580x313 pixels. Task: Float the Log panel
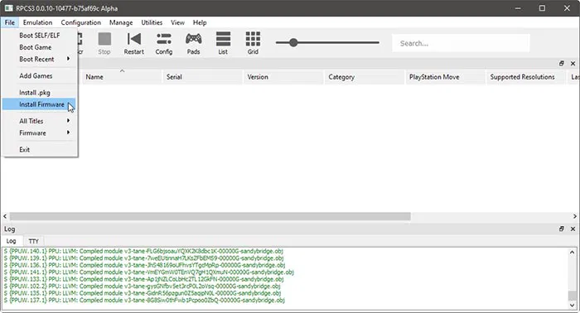pos(562,229)
